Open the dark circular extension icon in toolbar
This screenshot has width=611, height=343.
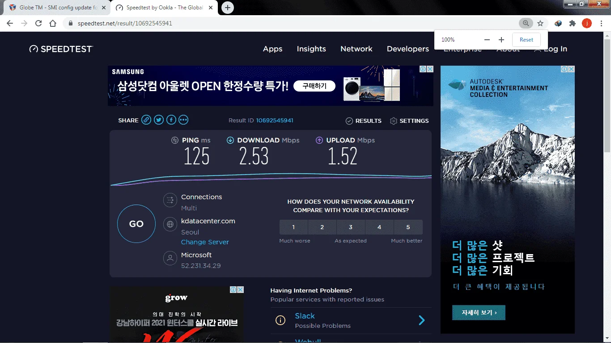click(558, 23)
